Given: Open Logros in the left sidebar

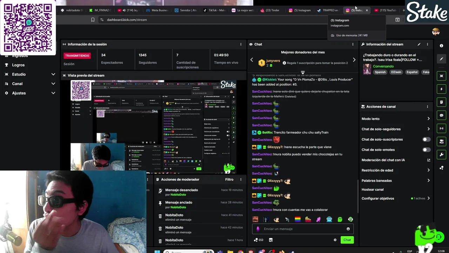Looking at the screenshot, I should tap(18, 65).
